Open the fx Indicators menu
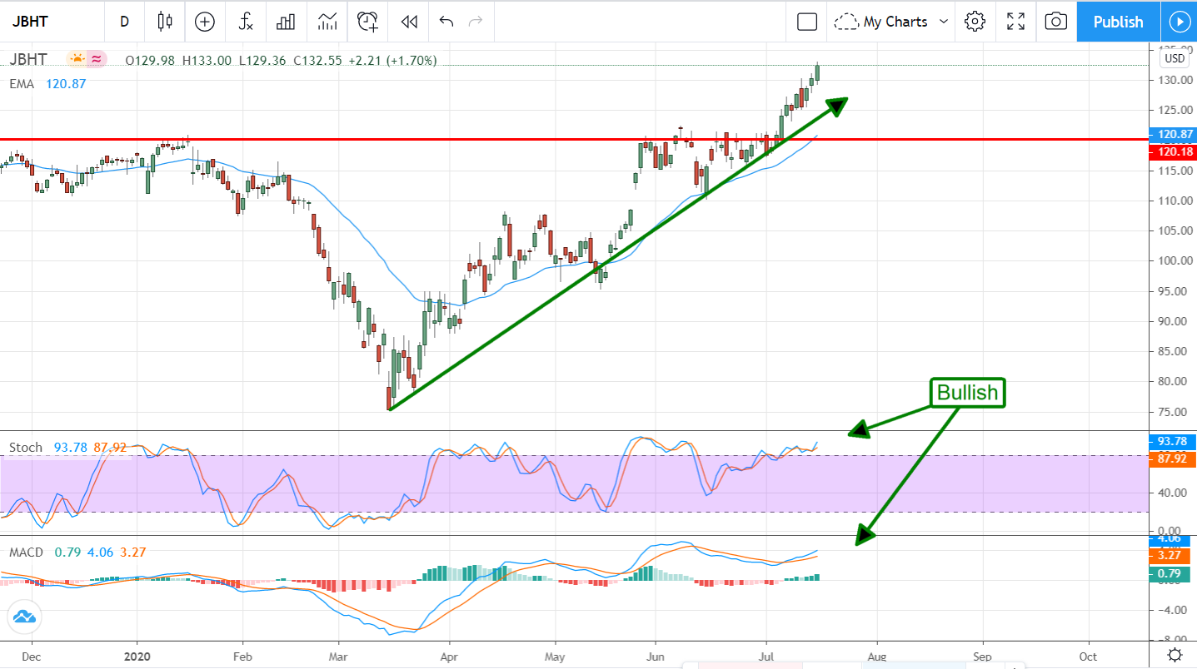The image size is (1197, 669). coord(246,22)
